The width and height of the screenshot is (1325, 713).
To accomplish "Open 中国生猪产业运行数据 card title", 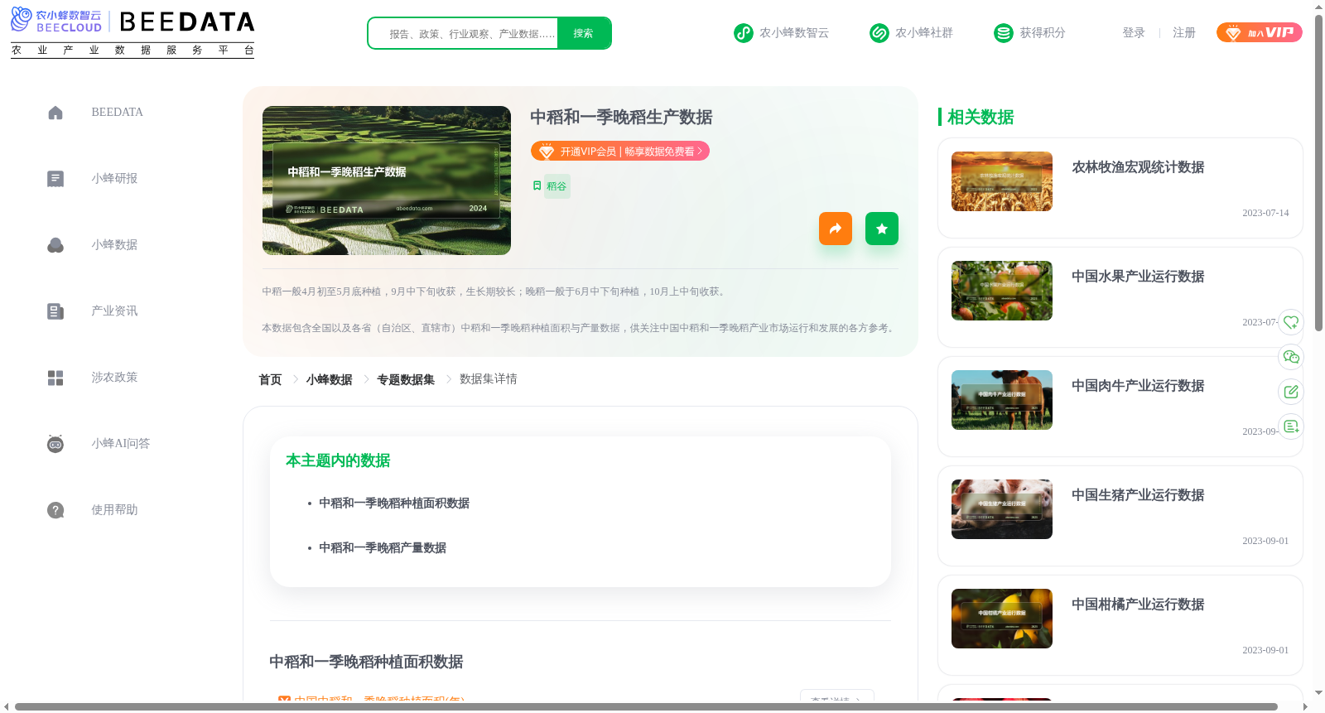I will [1138, 495].
